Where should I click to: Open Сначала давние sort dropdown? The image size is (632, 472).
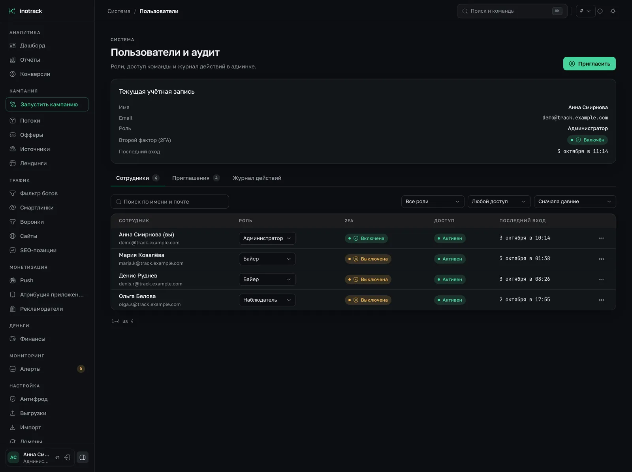[575, 202]
